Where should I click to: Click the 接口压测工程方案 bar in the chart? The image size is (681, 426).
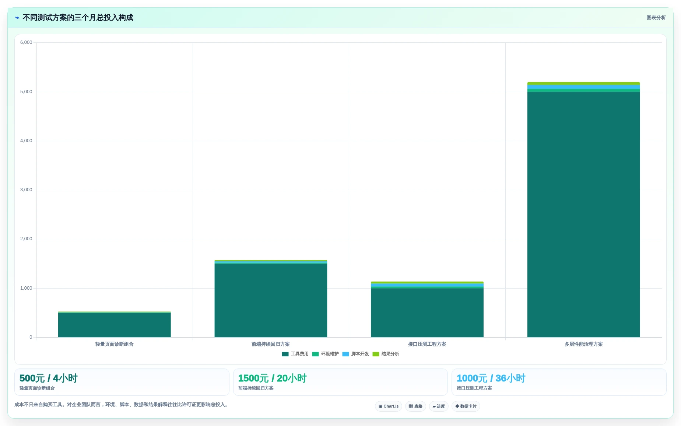pos(427,310)
